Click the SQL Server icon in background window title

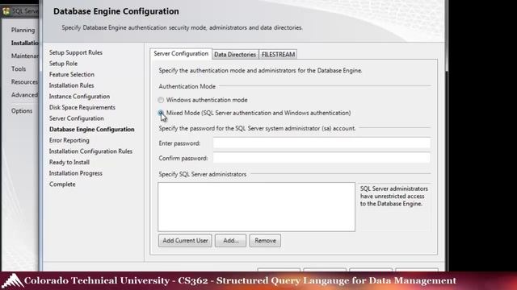6,11
